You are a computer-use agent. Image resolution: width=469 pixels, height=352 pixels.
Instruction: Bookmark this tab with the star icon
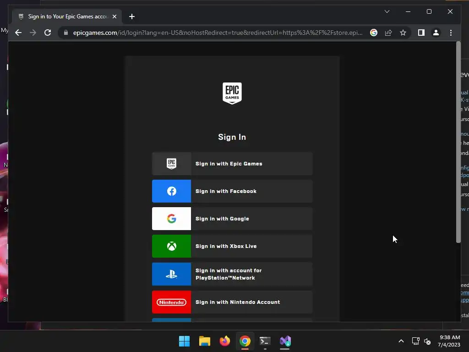(x=403, y=33)
